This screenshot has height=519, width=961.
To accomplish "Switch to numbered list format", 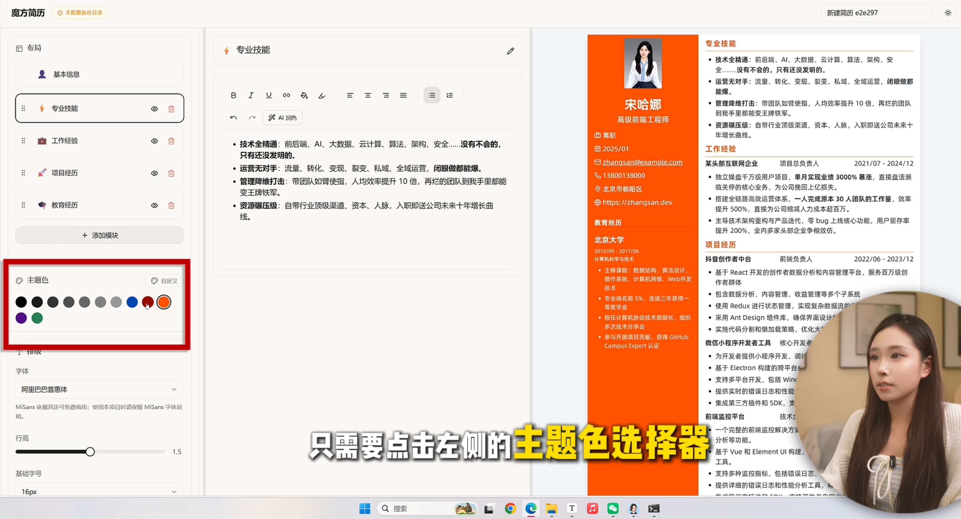I will point(450,95).
